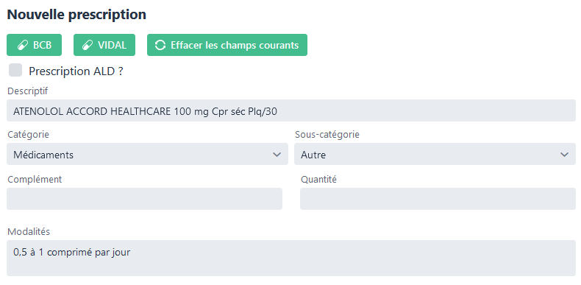Expand the chevron arrow beside Médicaments
The height and width of the screenshot is (285, 581).
point(277,155)
